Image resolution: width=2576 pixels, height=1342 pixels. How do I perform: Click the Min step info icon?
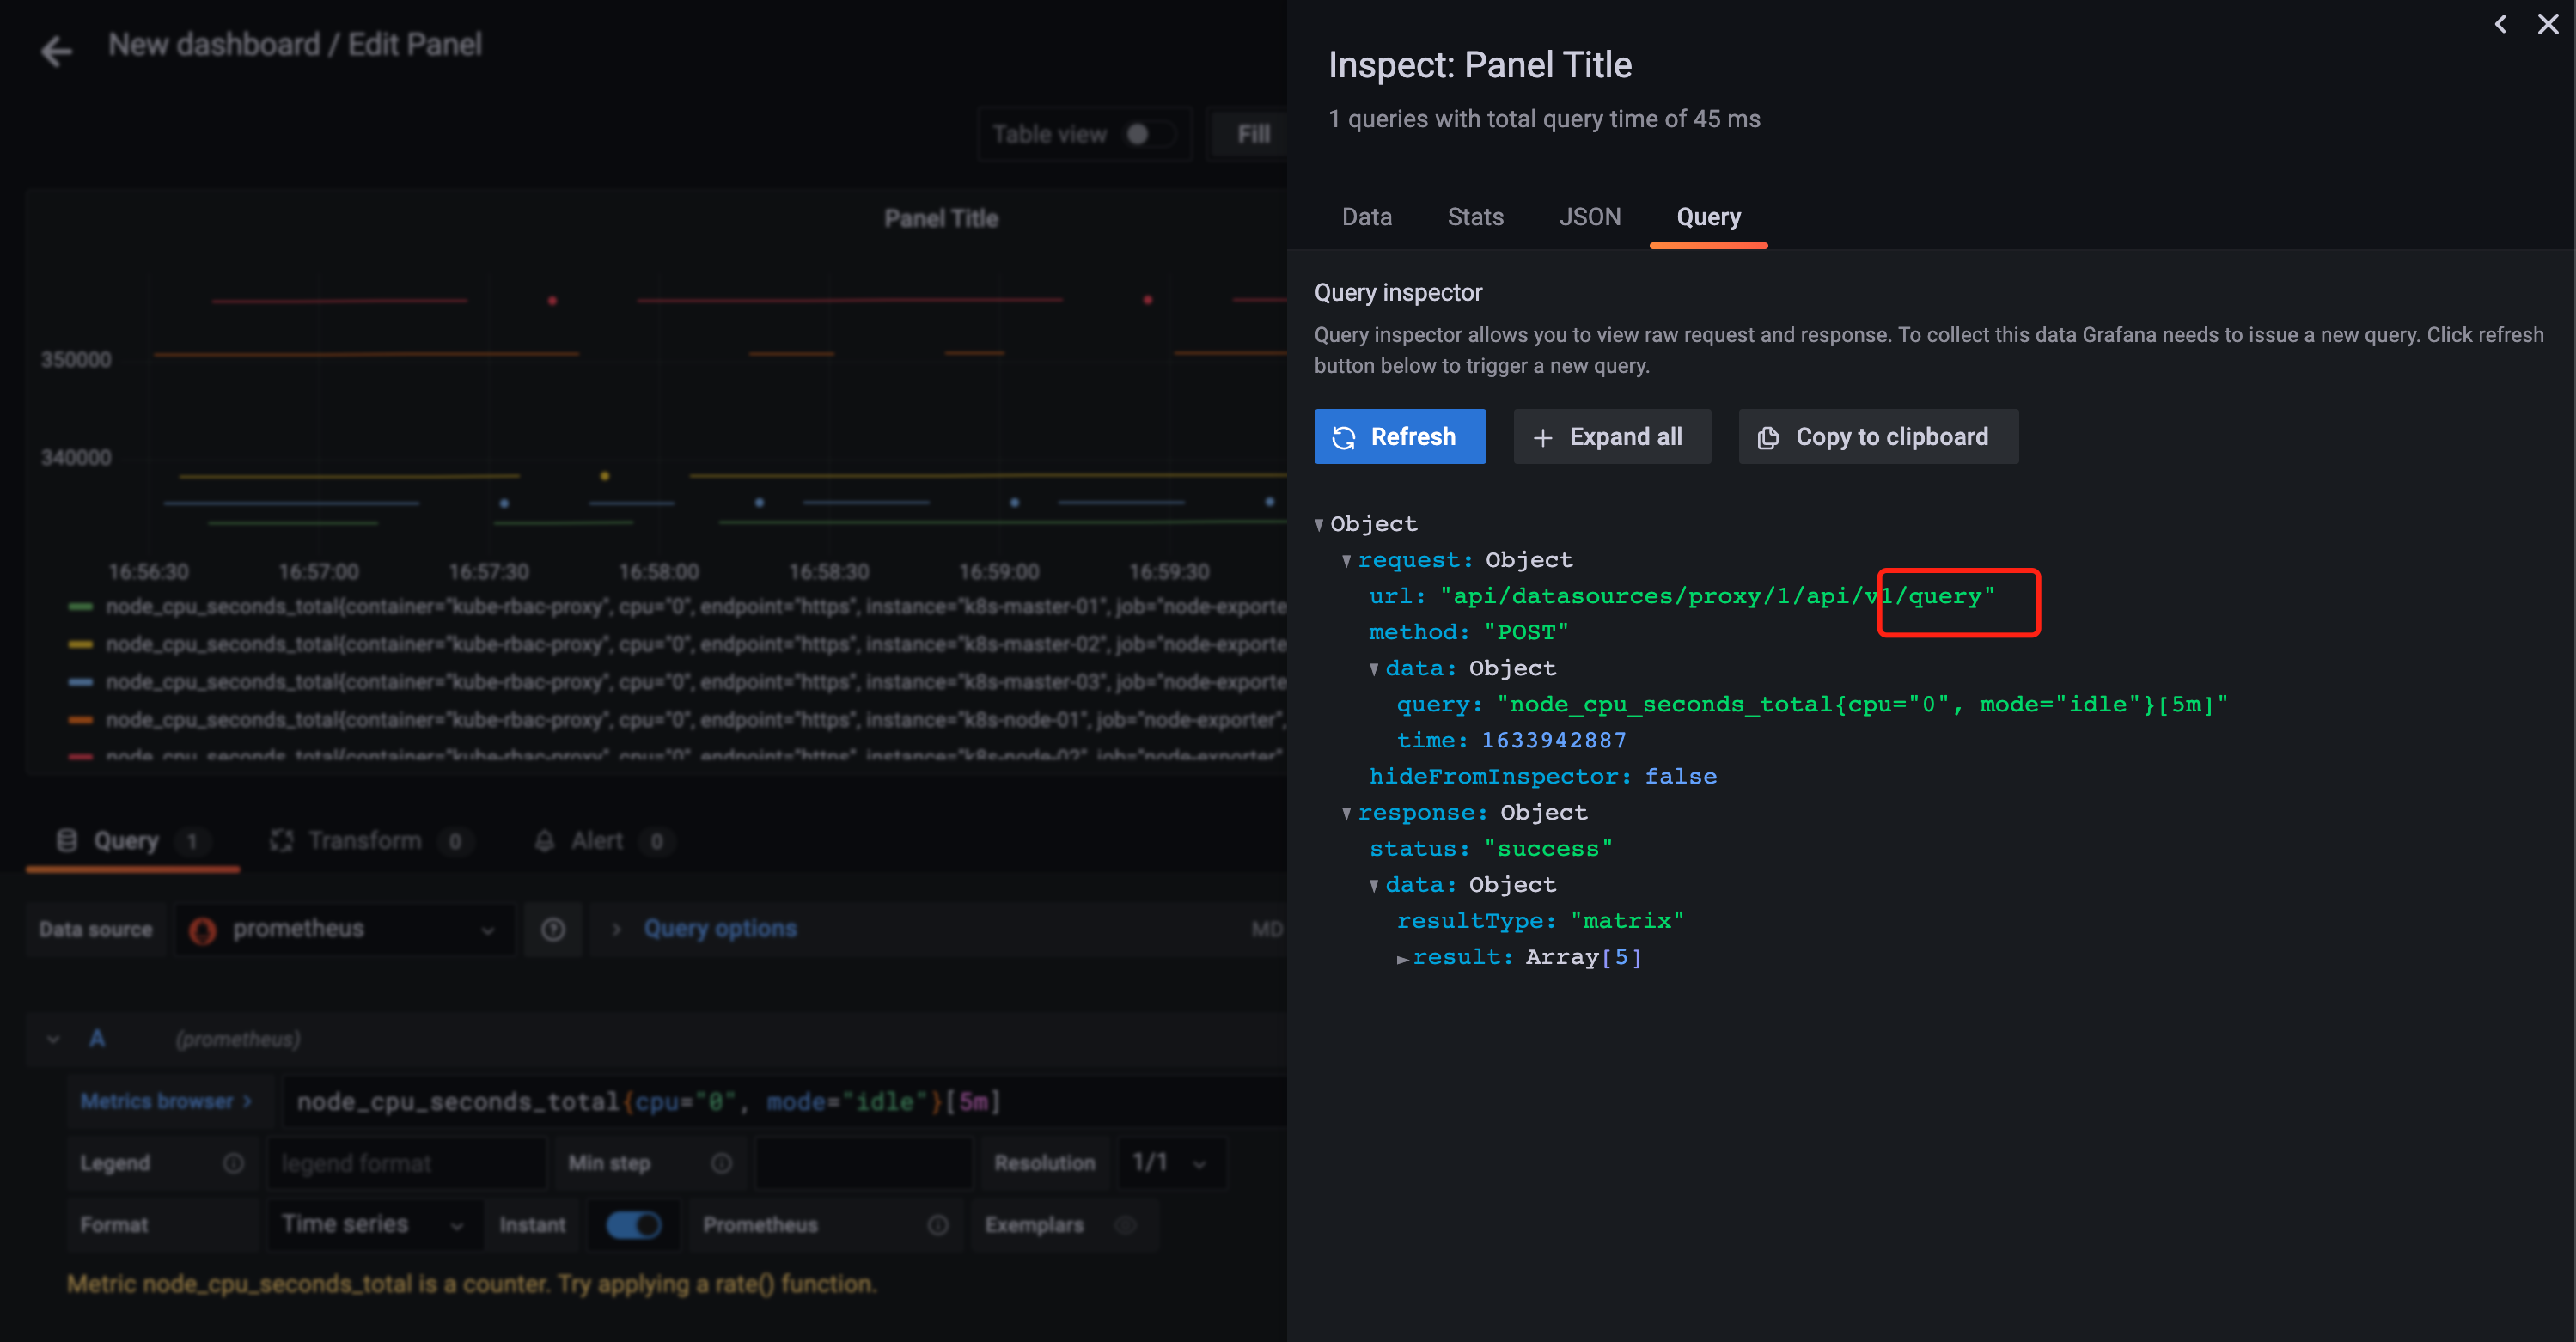tap(721, 1163)
